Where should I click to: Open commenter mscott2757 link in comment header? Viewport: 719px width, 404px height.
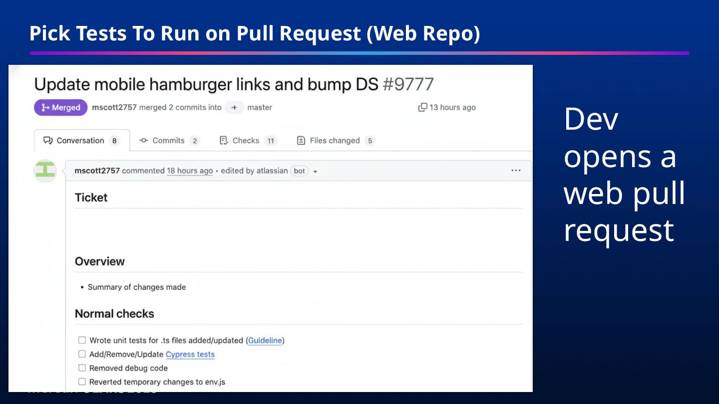coord(97,171)
